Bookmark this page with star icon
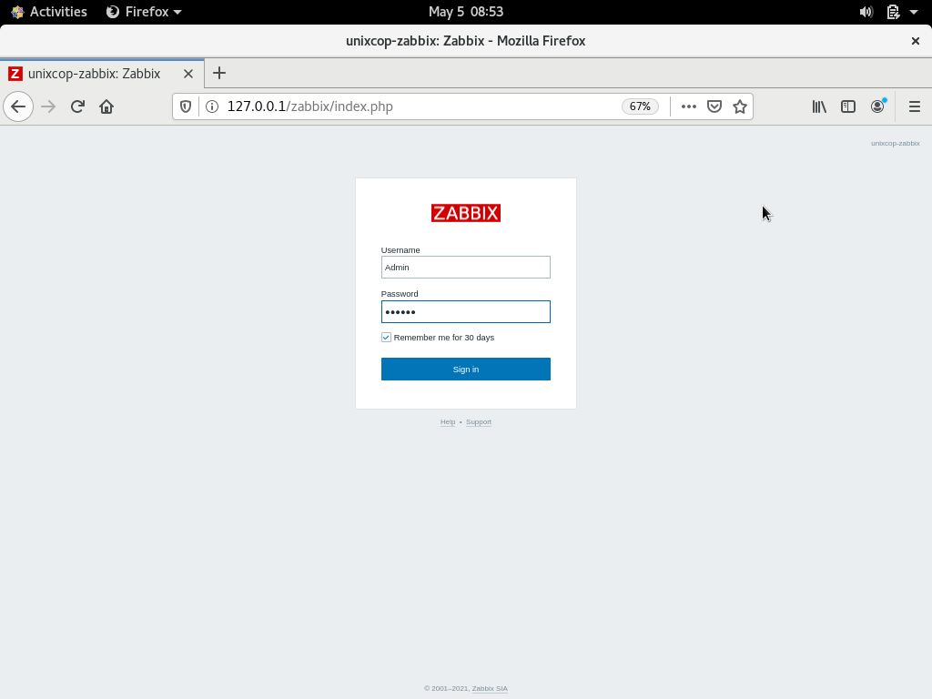This screenshot has width=932, height=699. pyautogui.click(x=739, y=106)
